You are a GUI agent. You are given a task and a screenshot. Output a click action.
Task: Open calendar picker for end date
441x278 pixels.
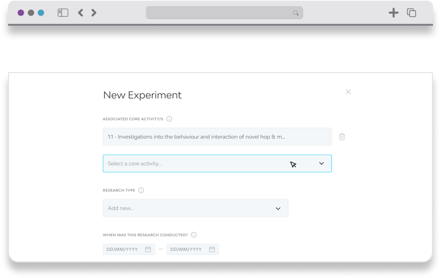click(212, 249)
